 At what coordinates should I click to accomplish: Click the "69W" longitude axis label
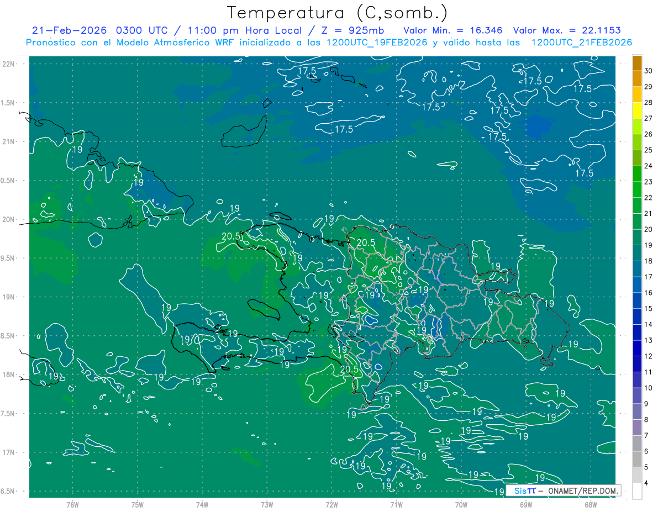pyautogui.click(x=526, y=505)
